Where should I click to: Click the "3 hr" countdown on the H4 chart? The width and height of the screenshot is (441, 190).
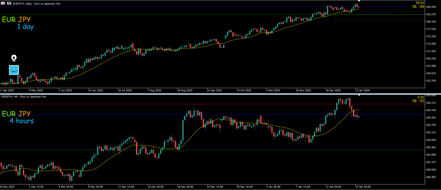pos(416,98)
